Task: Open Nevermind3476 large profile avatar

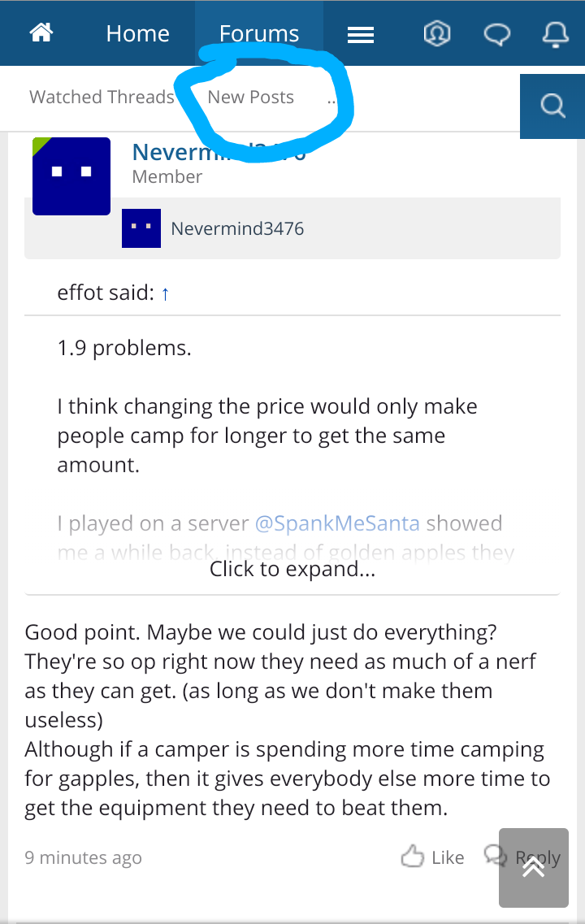Action: [x=71, y=176]
